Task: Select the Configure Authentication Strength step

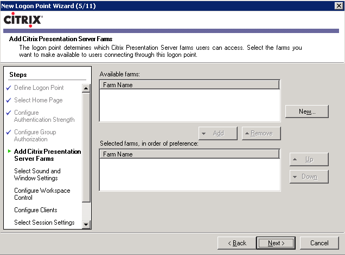Action: pyautogui.click(x=44, y=116)
